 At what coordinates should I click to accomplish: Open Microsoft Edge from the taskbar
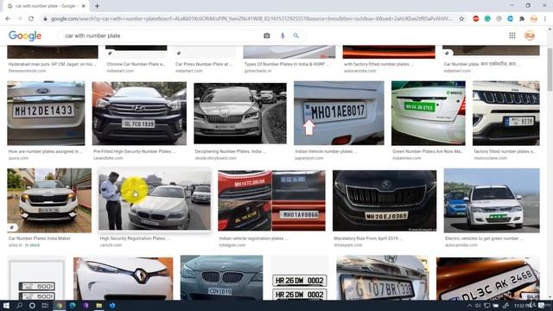pos(73,305)
